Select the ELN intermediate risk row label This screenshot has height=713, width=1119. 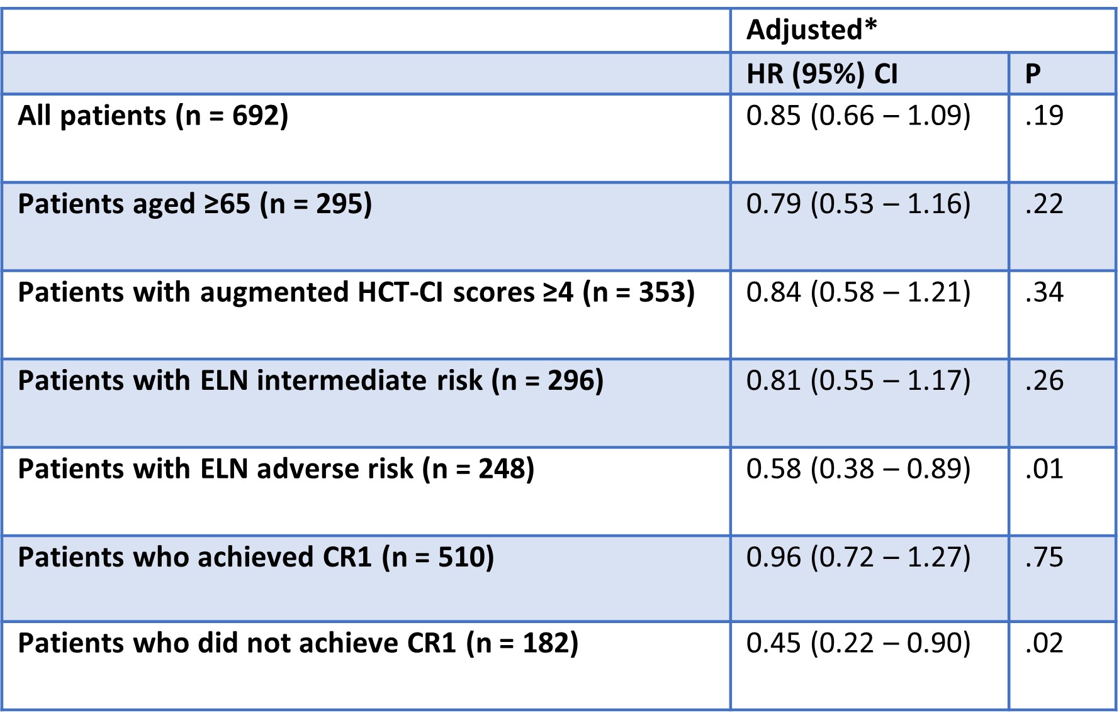(x=310, y=381)
